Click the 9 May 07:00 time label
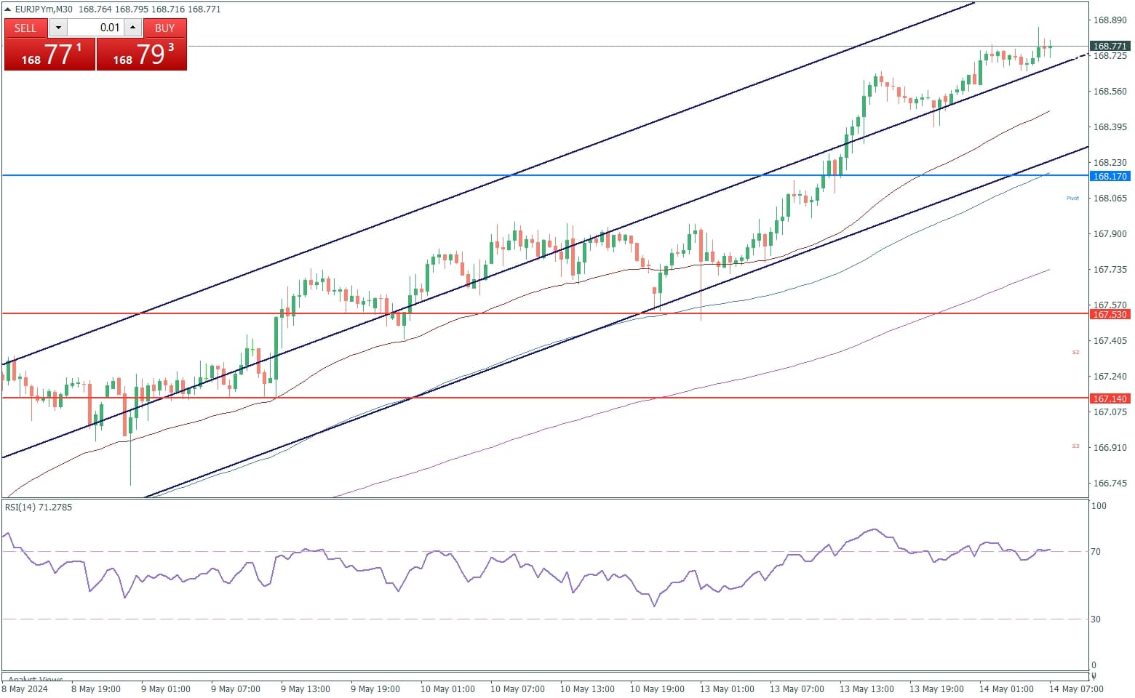This screenshot has width=1135, height=698. click(236, 689)
